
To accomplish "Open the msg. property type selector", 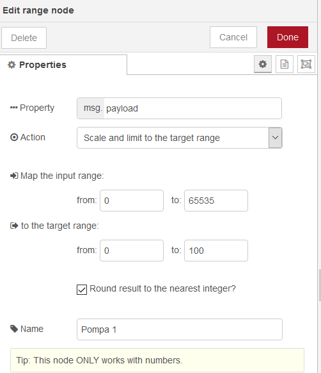I will 91,108.
